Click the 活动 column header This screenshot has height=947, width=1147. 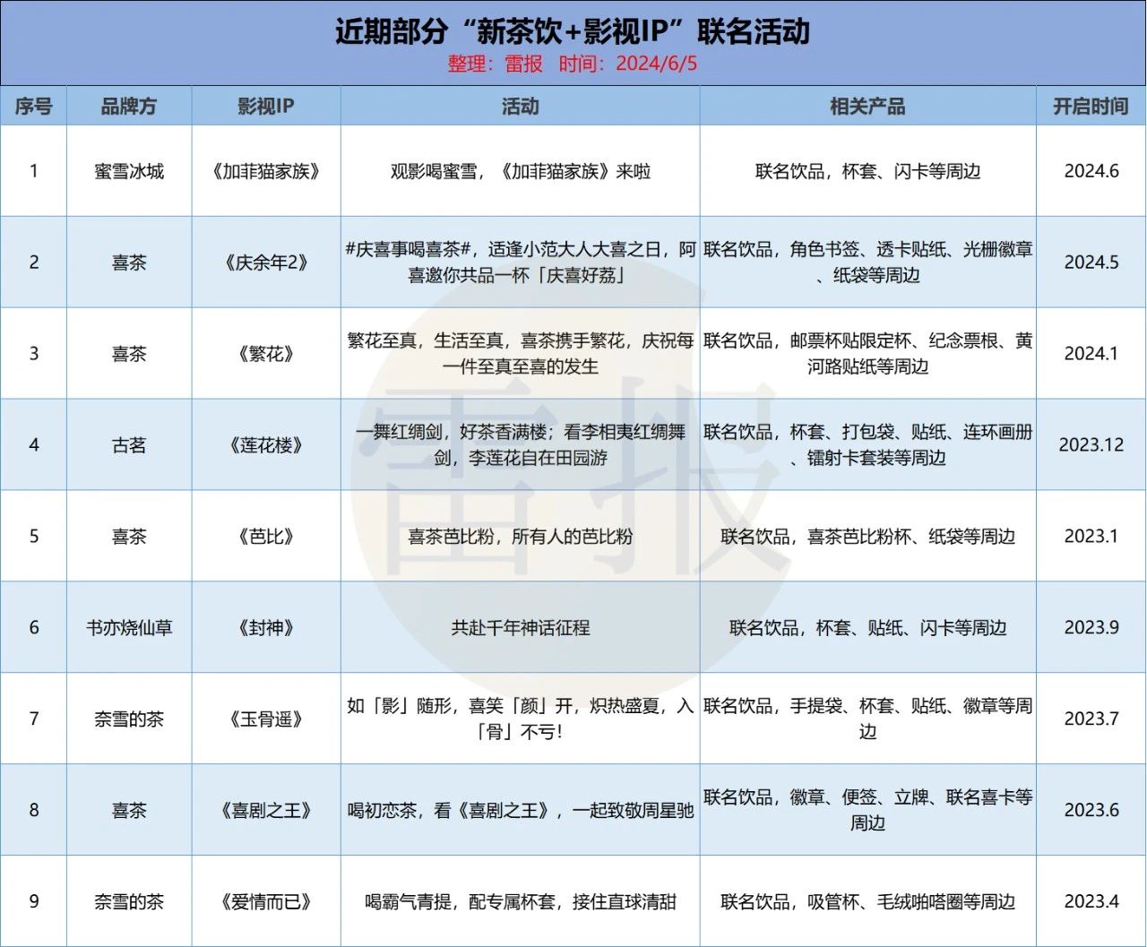point(520,107)
